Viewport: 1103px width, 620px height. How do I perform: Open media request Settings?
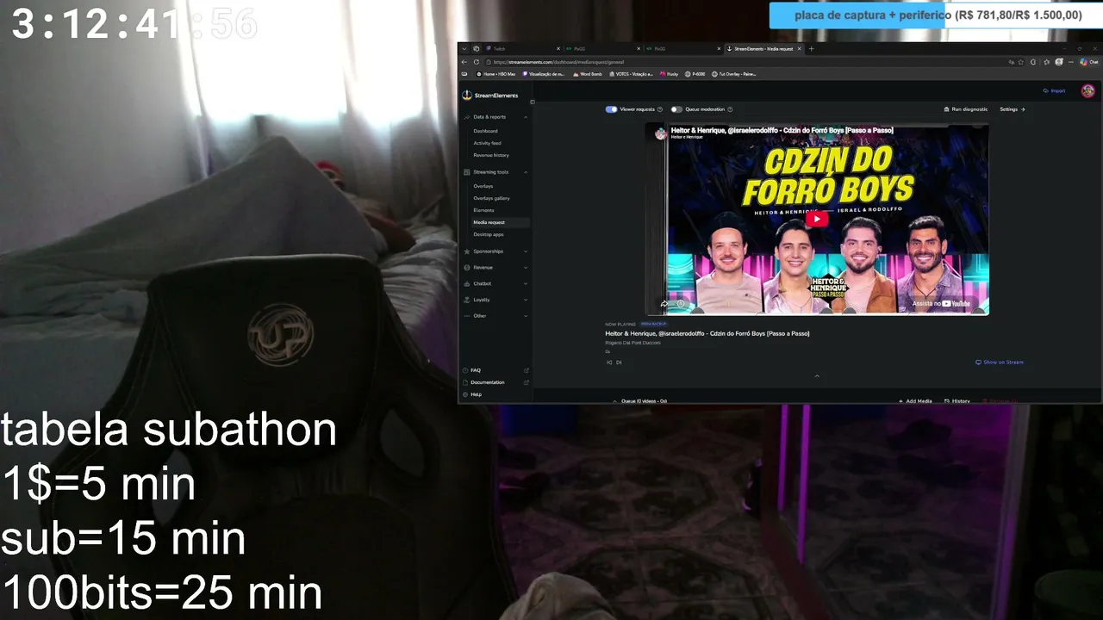point(1012,109)
